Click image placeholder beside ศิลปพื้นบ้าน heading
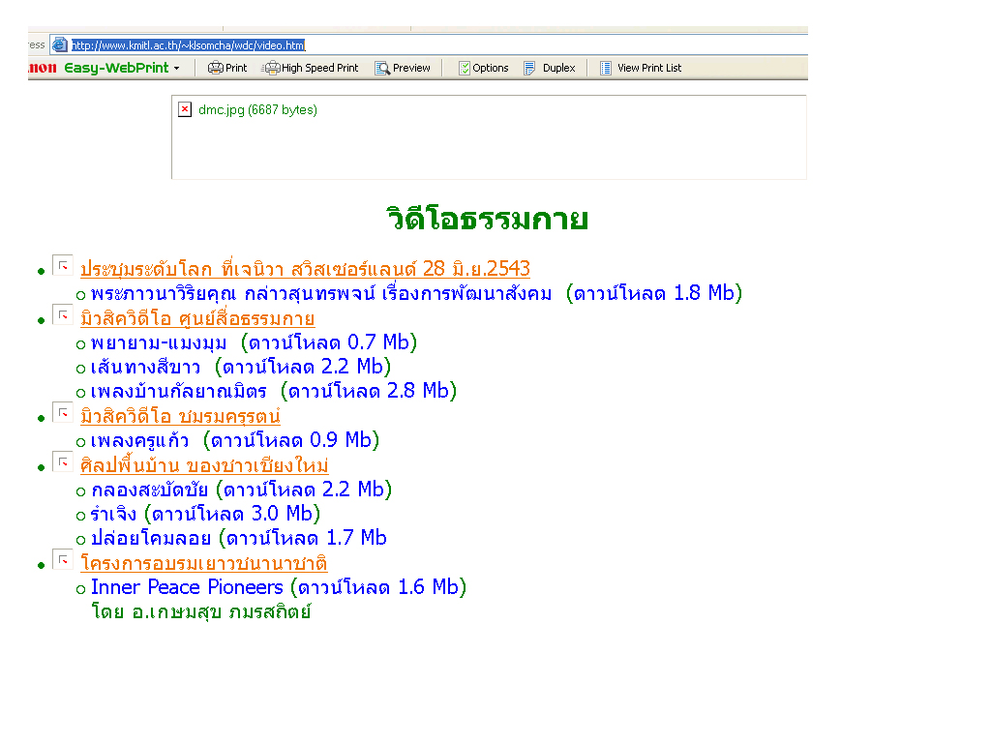Viewport: 991px width, 743px height. pyautogui.click(x=62, y=462)
